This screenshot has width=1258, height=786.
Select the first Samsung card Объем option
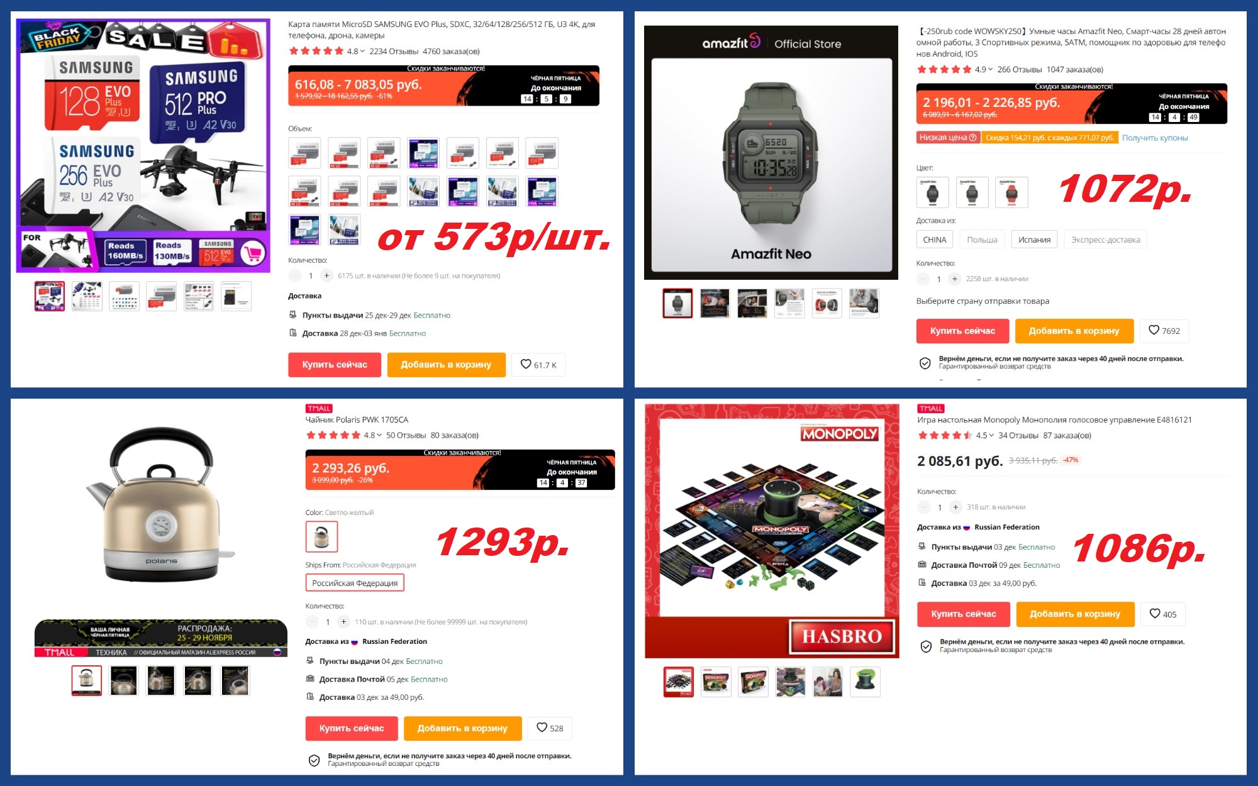click(x=304, y=153)
